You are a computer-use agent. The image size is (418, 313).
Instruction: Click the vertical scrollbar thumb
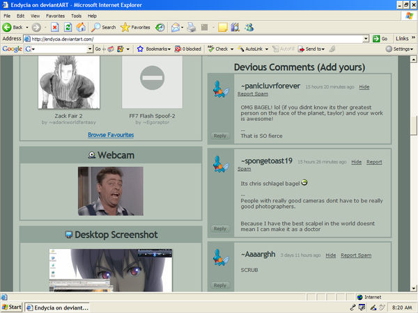point(413,126)
